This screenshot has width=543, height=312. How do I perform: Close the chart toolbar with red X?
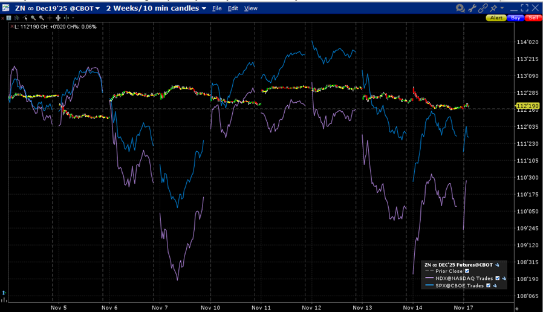[x=3, y=18]
